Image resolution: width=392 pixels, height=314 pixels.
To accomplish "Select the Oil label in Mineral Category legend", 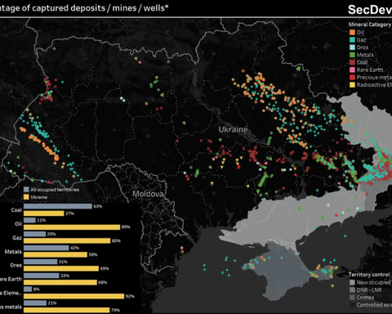I will tap(360, 33).
